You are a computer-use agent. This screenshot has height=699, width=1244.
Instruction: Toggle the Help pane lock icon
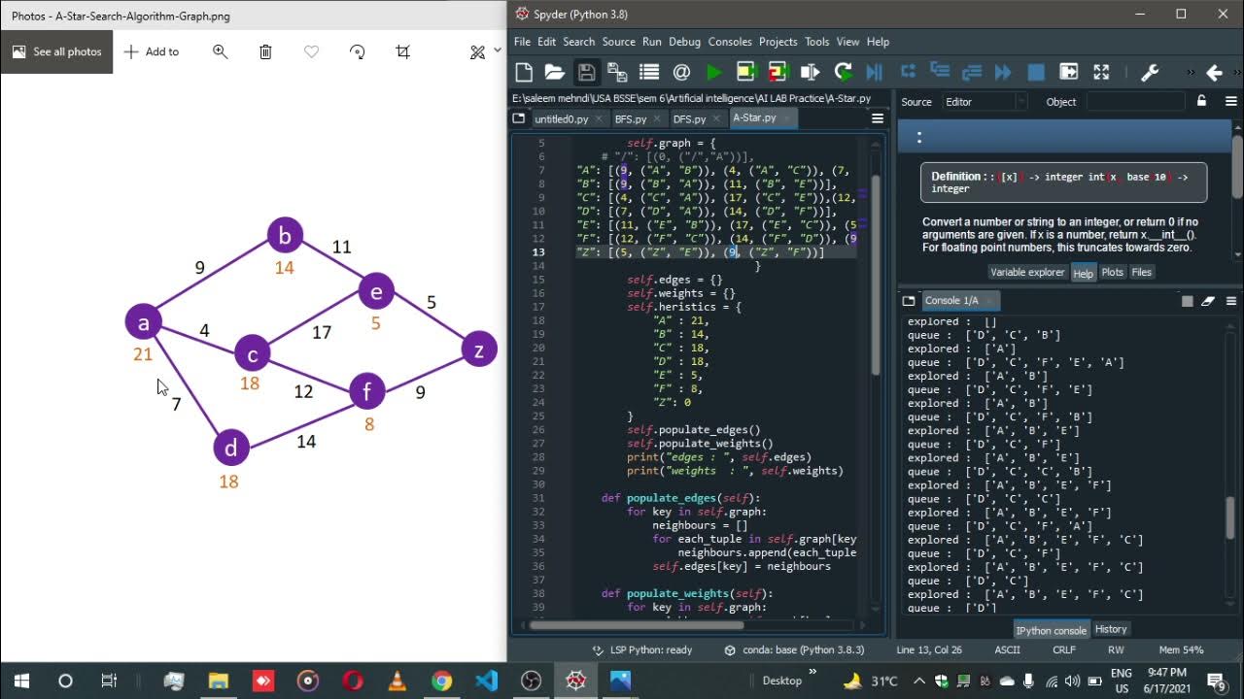click(1202, 101)
